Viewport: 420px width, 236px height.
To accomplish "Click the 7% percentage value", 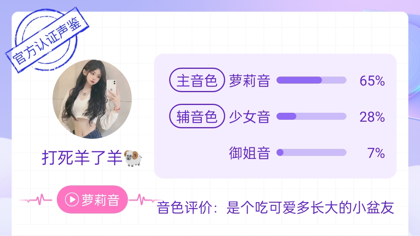I will [376, 153].
